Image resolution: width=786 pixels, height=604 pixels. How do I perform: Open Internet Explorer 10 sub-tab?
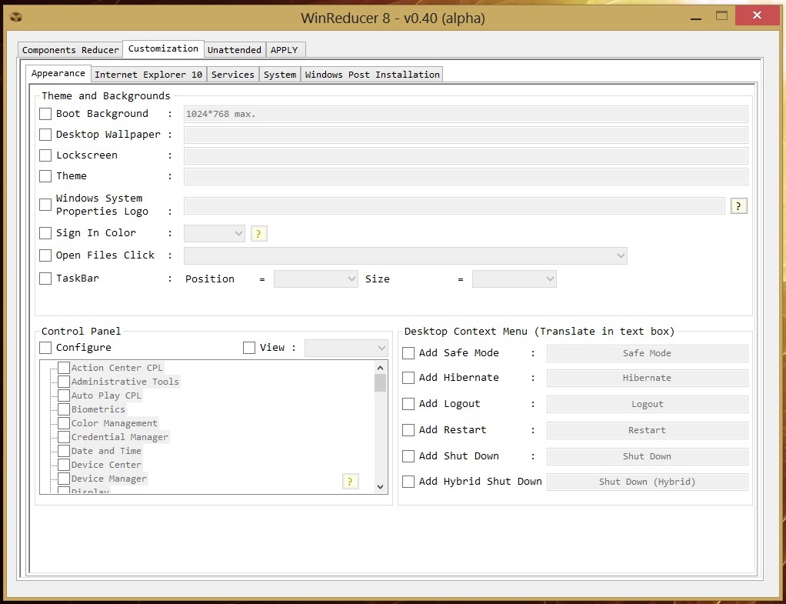[148, 74]
